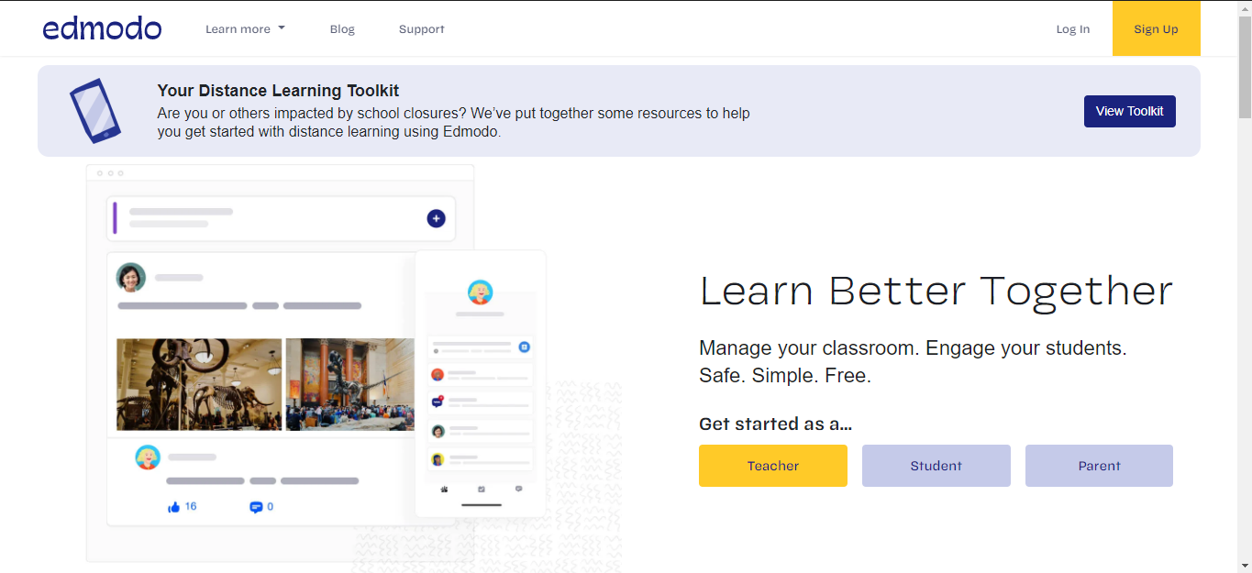The width and height of the screenshot is (1252, 573).
Task: Click Sign Up
Action: tap(1156, 28)
